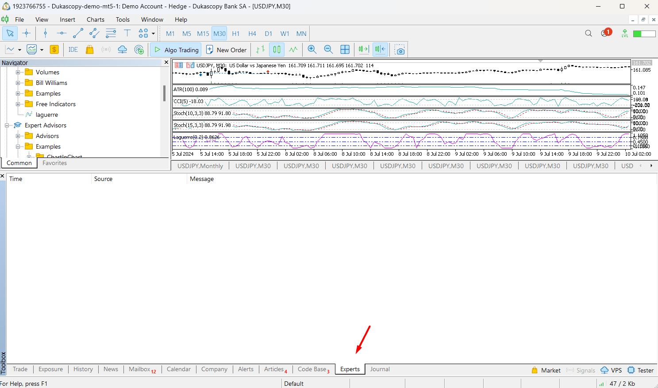Collapse the Expert Advisors node
The height and width of the screenshot is (388, 658).
[x=7, y=125]
